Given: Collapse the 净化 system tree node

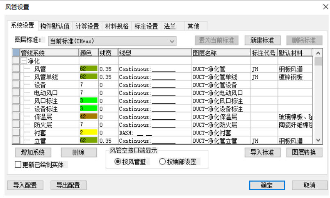Looking at the screenshot, I should click(24, 61).
